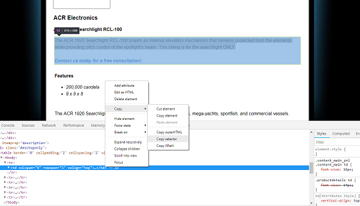This screenshot has width=360, height=206.
Task: Click the 'Features' heading text
Action: pyautogui.click(x=64, y=76)
